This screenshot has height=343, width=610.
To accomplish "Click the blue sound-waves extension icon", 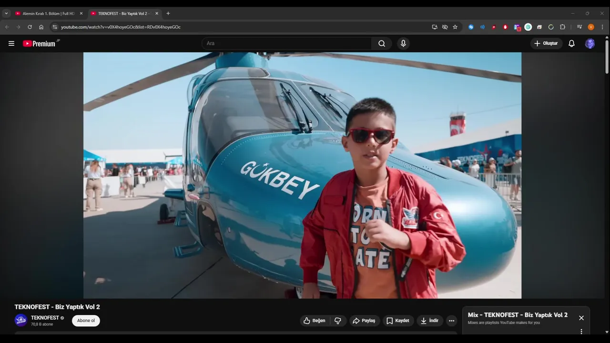I will coord(482,27).
